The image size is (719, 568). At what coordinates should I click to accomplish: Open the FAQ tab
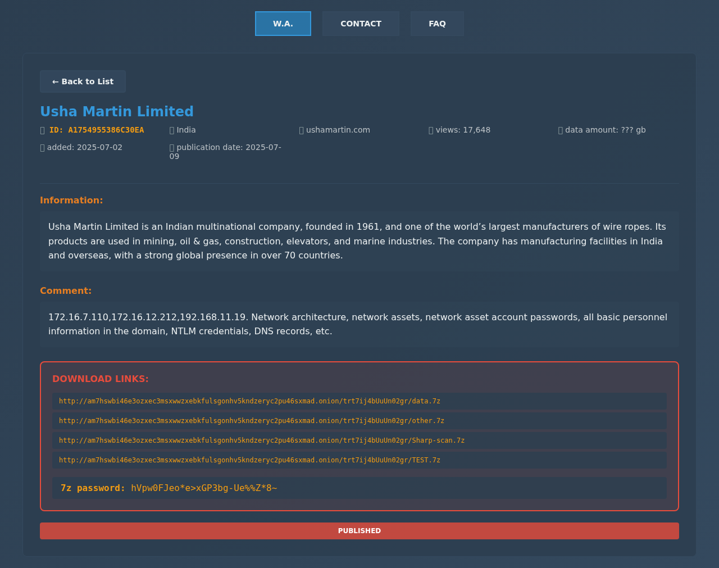pyautogui.click(x=437, y=24)
